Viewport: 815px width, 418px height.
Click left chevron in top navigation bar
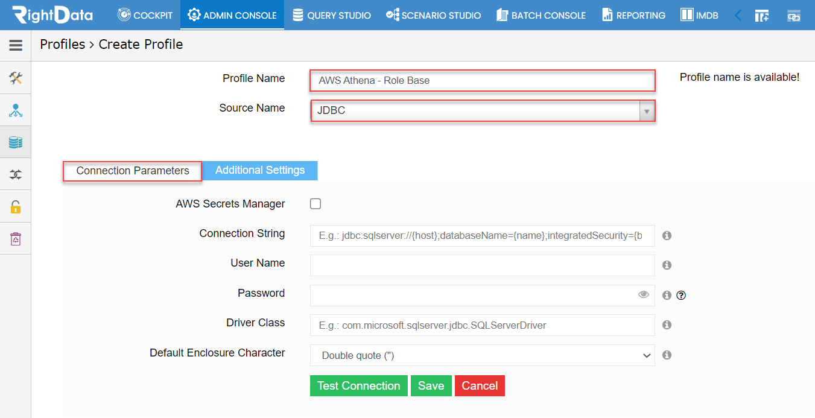[x=738, y=16]
